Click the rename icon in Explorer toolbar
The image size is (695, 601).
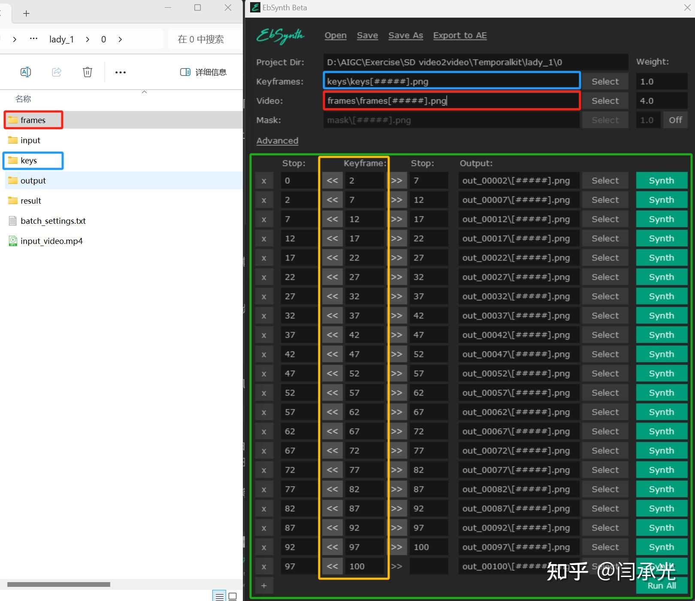pos(26,72)
